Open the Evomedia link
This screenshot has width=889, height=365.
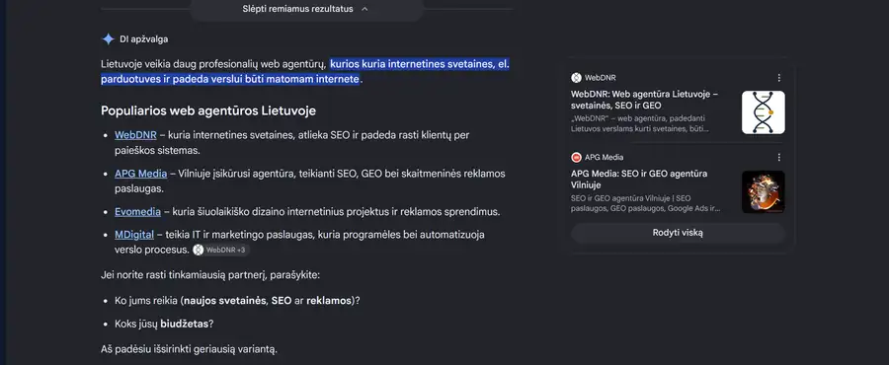[x=137, y=212]
